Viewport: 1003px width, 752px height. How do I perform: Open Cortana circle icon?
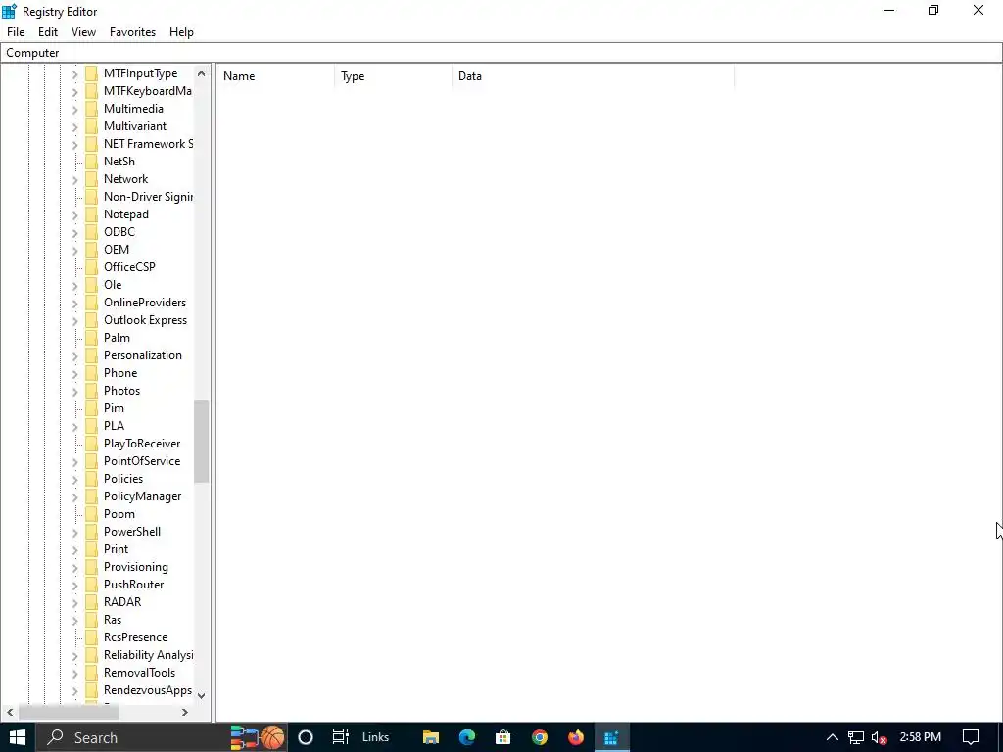[306, 737]
